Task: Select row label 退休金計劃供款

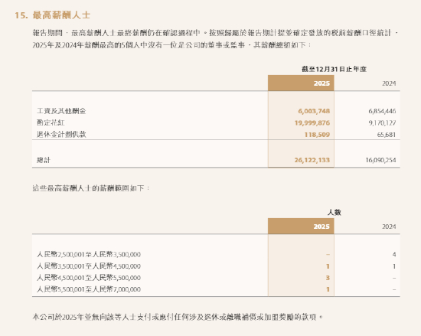Action: (61, 134)
